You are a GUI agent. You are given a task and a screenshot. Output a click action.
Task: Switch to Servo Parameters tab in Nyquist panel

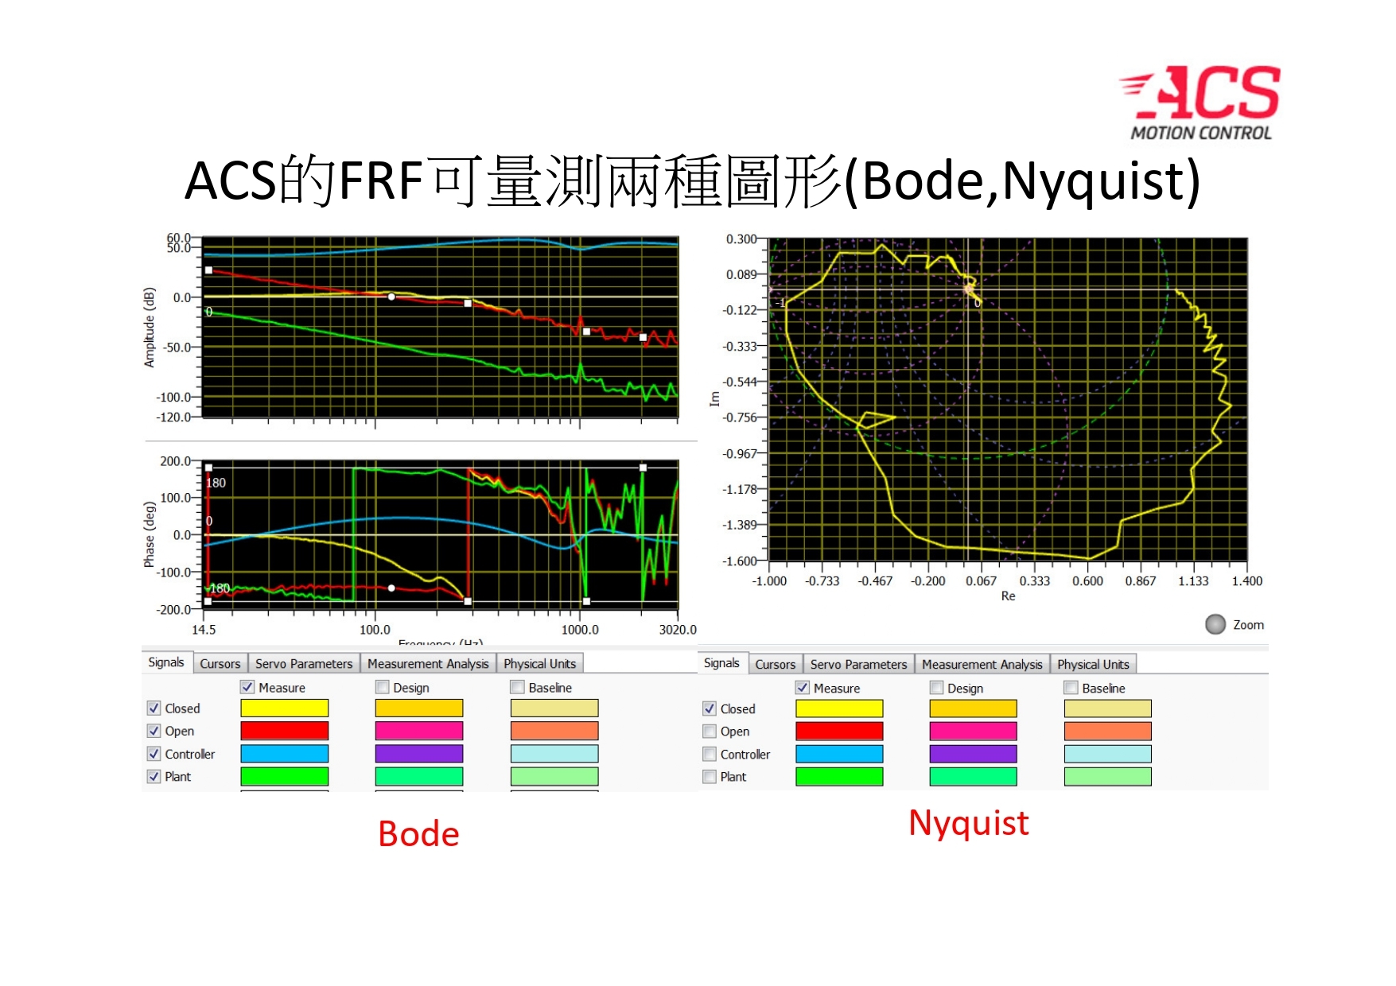click(858, 664)
